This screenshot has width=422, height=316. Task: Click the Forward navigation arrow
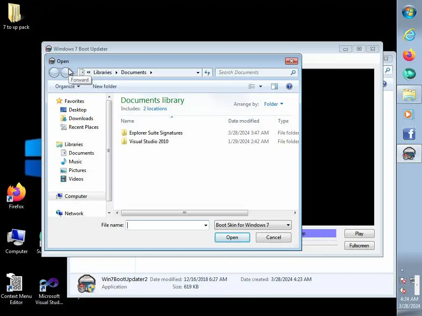66,72
